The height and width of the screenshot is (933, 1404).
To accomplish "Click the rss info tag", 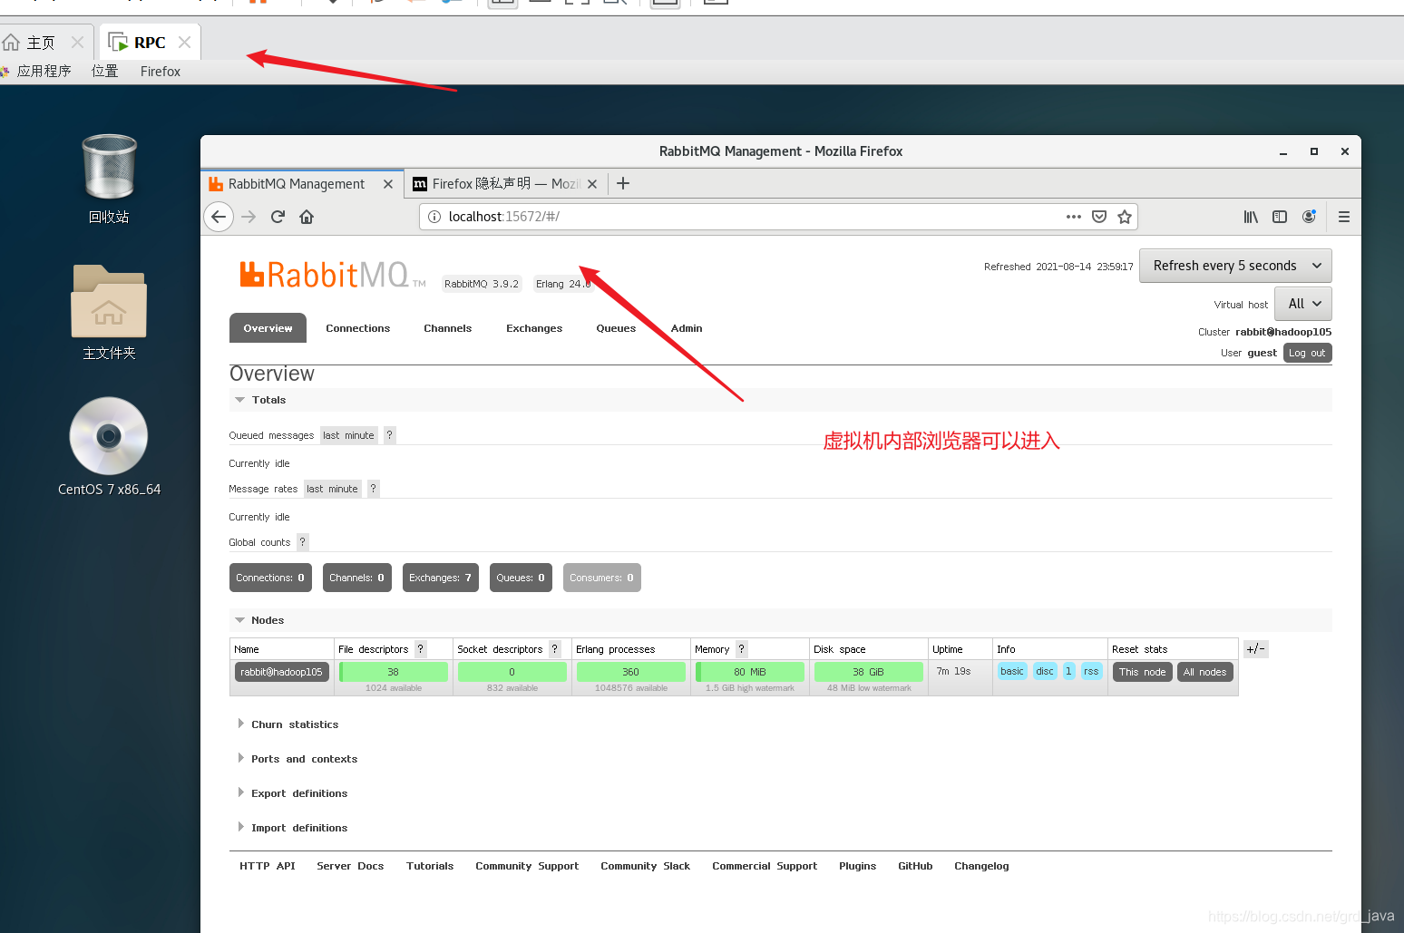I will click(x=1091, y=671).
